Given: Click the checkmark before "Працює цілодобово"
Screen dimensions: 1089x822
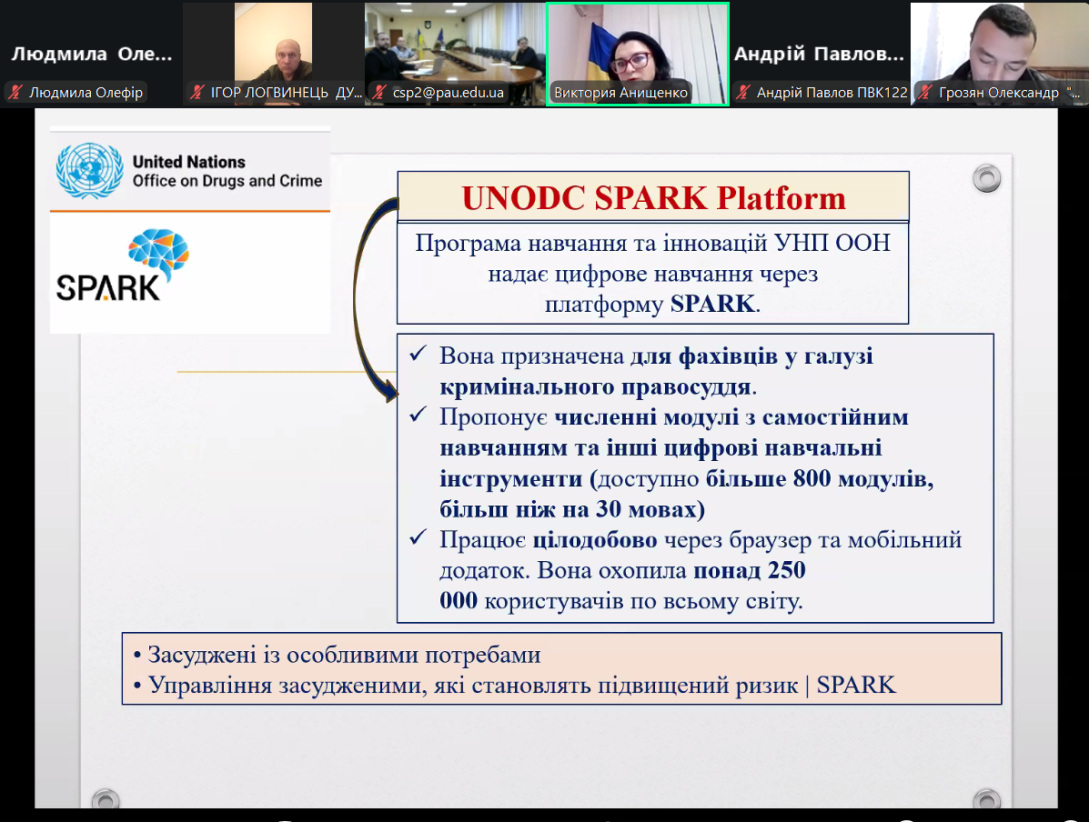Looking at the screenshot, I should click(419, 539).
